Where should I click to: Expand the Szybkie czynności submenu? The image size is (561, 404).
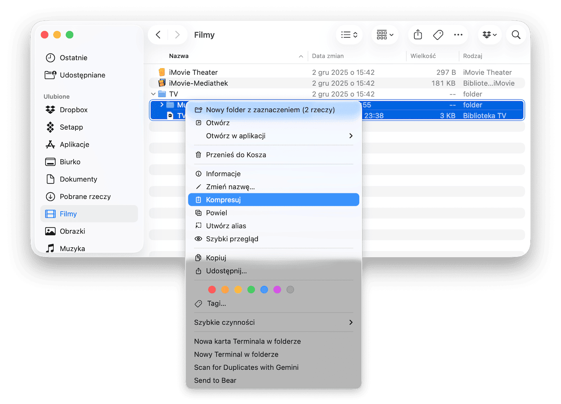pos(274,322)
